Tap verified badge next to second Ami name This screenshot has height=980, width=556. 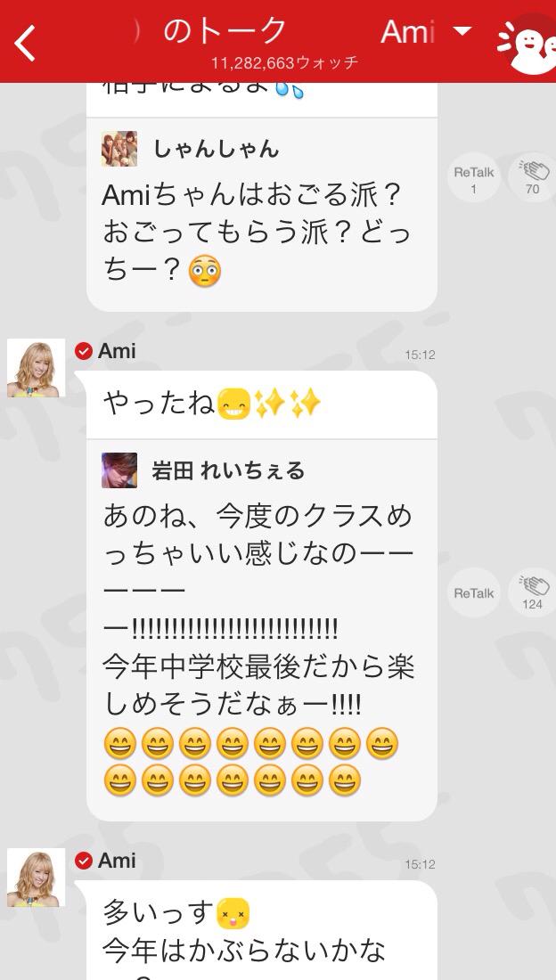coord(83,862)
